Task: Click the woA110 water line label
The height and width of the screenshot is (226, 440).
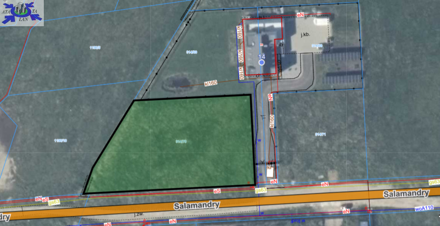Action: click(424, 208)
